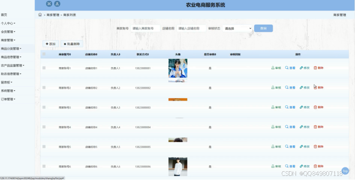Edit 商家账号2 using 修改

point(304,88)
